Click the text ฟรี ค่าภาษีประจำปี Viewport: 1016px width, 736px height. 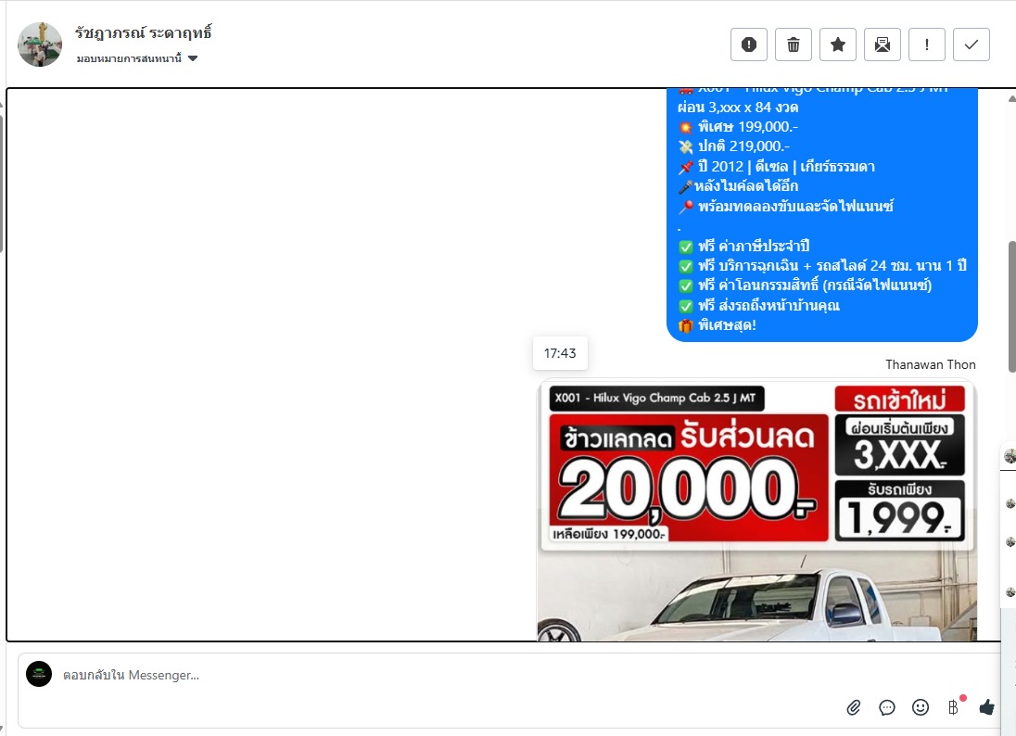pyautogui.click(x=754, y=247)
